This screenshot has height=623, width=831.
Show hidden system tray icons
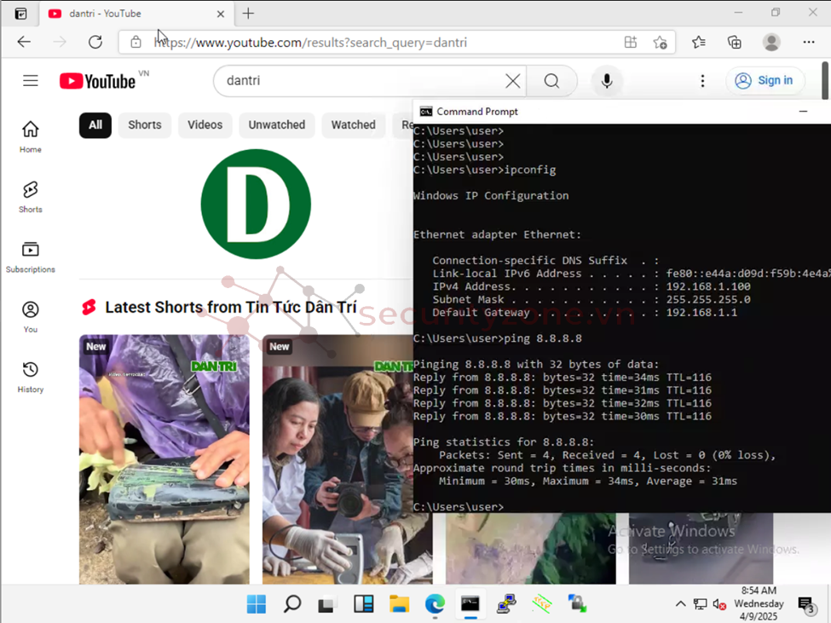click(680, 603)
